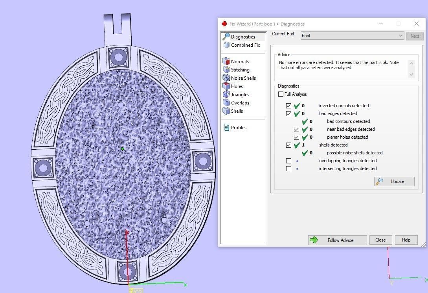Image resolution: width=428 pixels, height=293 pixels.
Task: Switch to Combined Fix page
Action: coord(245,45)
